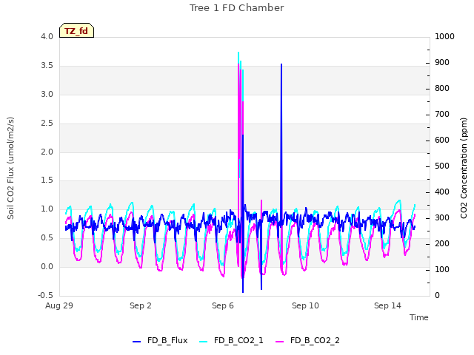The height and width of the screenshot is (355, 474).
Task: Click the cyan FD_B_CO2_1 legend swatch
Action: pyautogui.click(x=204, y=341)
